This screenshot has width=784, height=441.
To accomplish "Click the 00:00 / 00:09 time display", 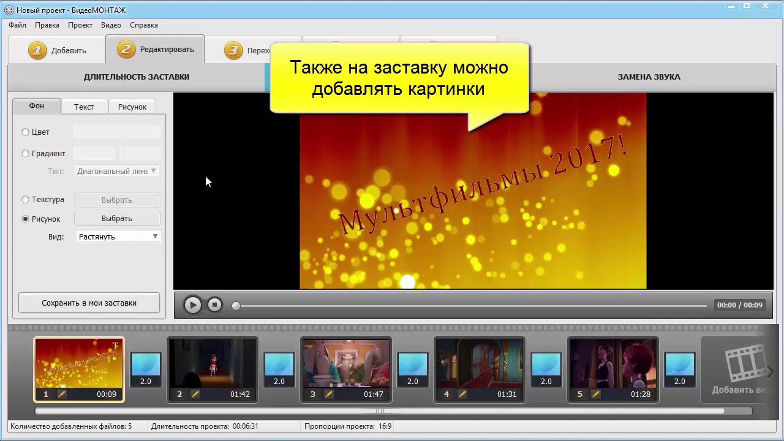I will [x=739, y=305].
